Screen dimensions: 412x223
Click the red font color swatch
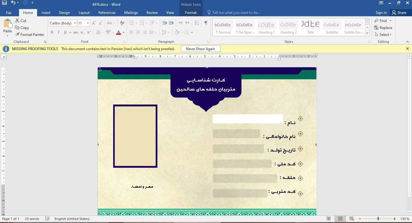119,32
